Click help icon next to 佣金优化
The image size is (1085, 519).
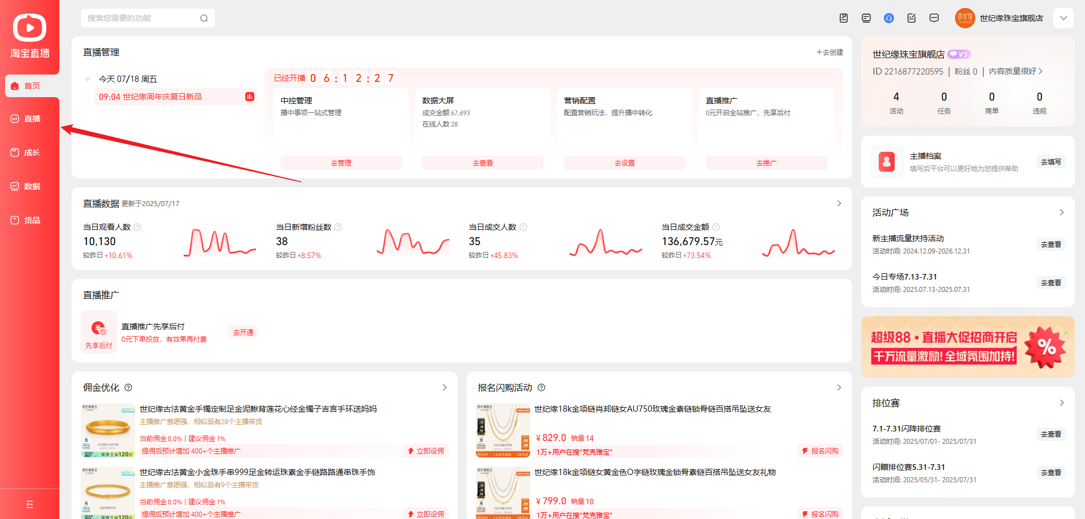point(128,387)
